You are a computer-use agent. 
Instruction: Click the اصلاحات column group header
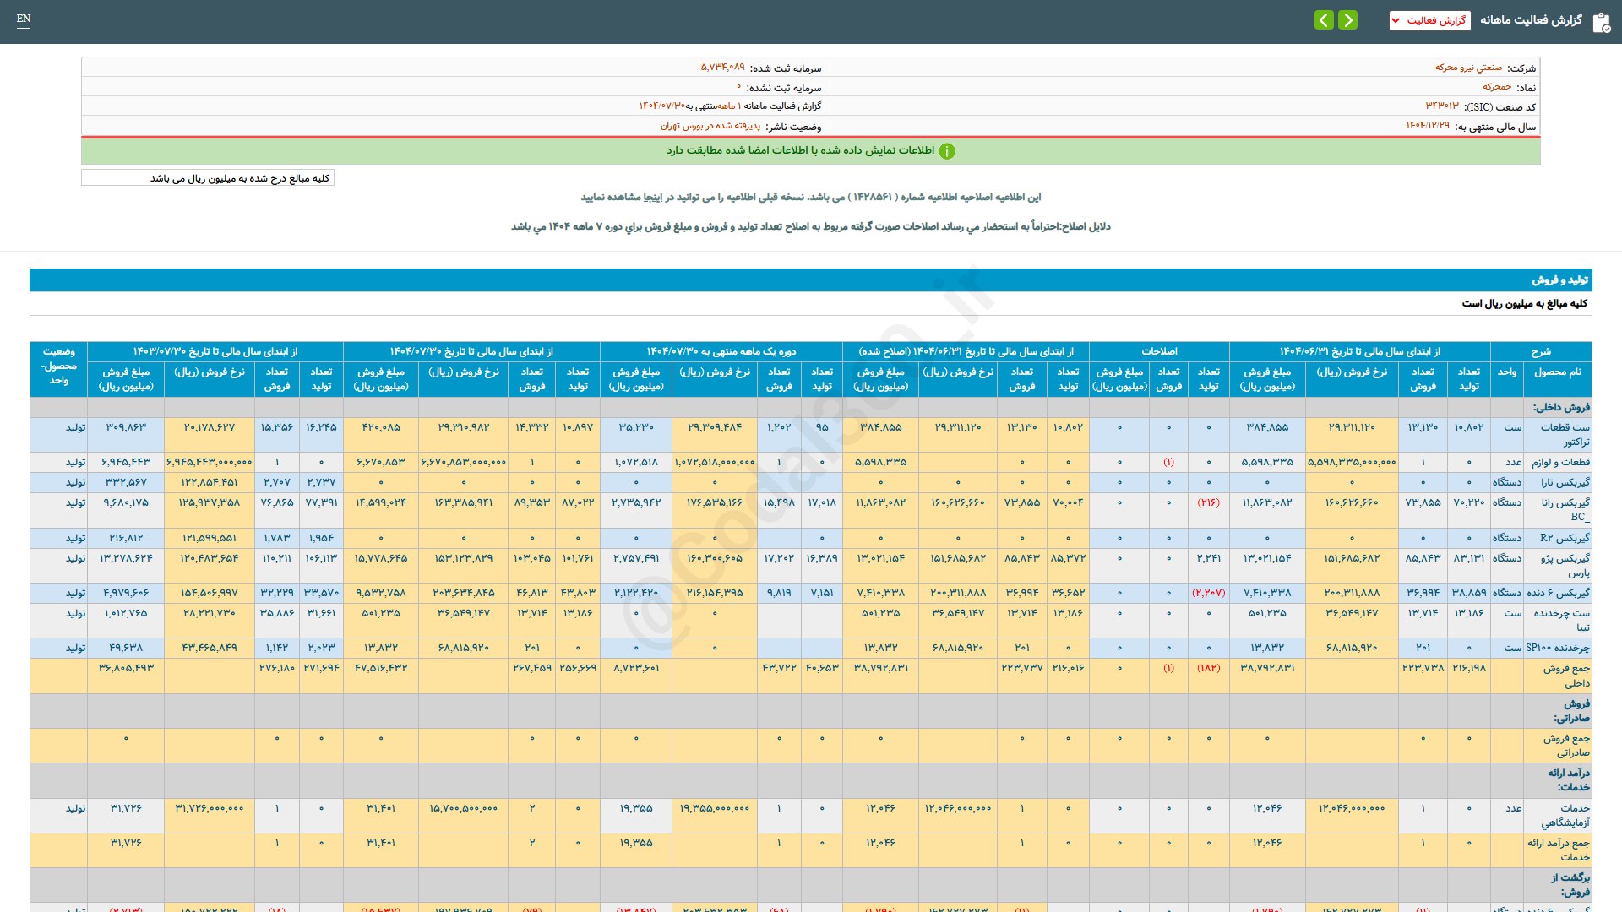(1159, 351)
